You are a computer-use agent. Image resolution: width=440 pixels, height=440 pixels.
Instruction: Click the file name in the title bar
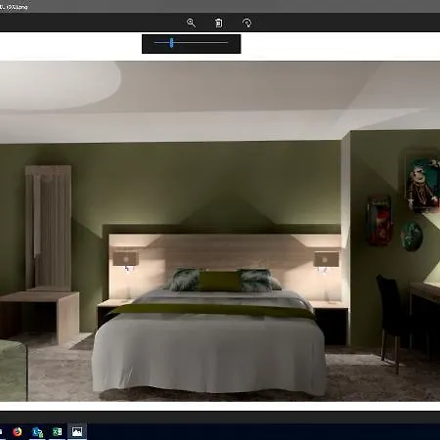tap(14, 7)
